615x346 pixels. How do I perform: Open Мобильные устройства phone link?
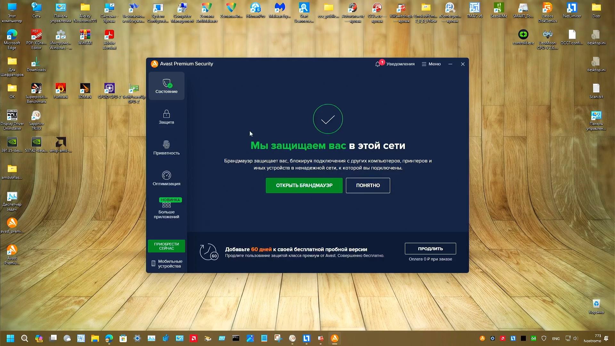pyautogui.click(x=167, y=264)
